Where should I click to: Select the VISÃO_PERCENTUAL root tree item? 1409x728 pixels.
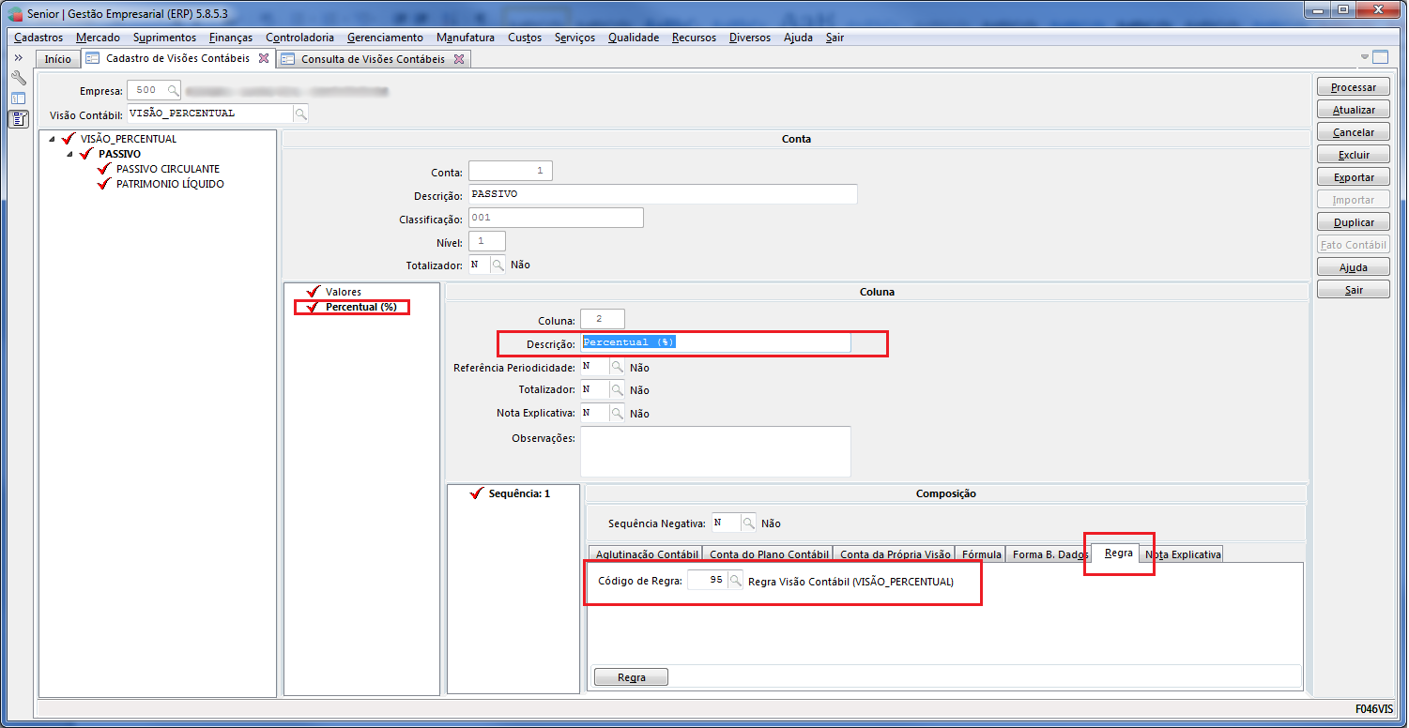pos(129,139)
